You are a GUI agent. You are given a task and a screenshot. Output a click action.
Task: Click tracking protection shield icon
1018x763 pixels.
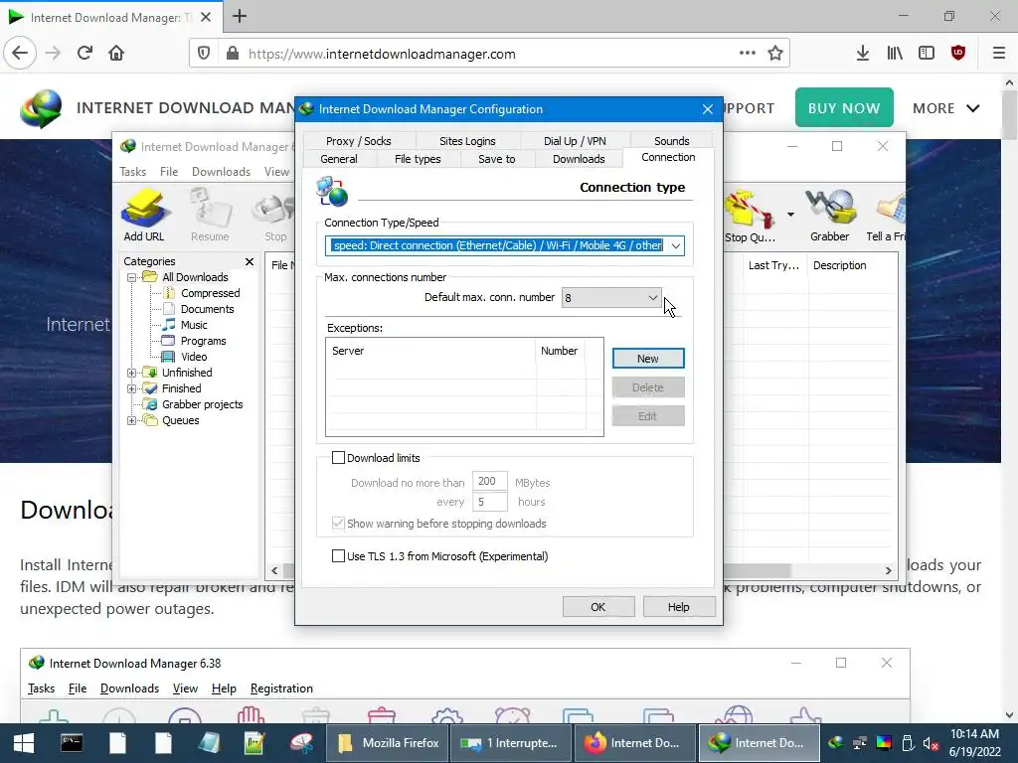[204, 54]
